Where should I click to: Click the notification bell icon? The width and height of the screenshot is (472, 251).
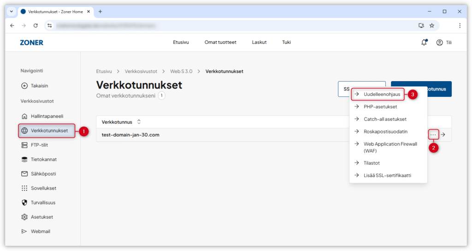pyautogui.click(x=424, y=42)
